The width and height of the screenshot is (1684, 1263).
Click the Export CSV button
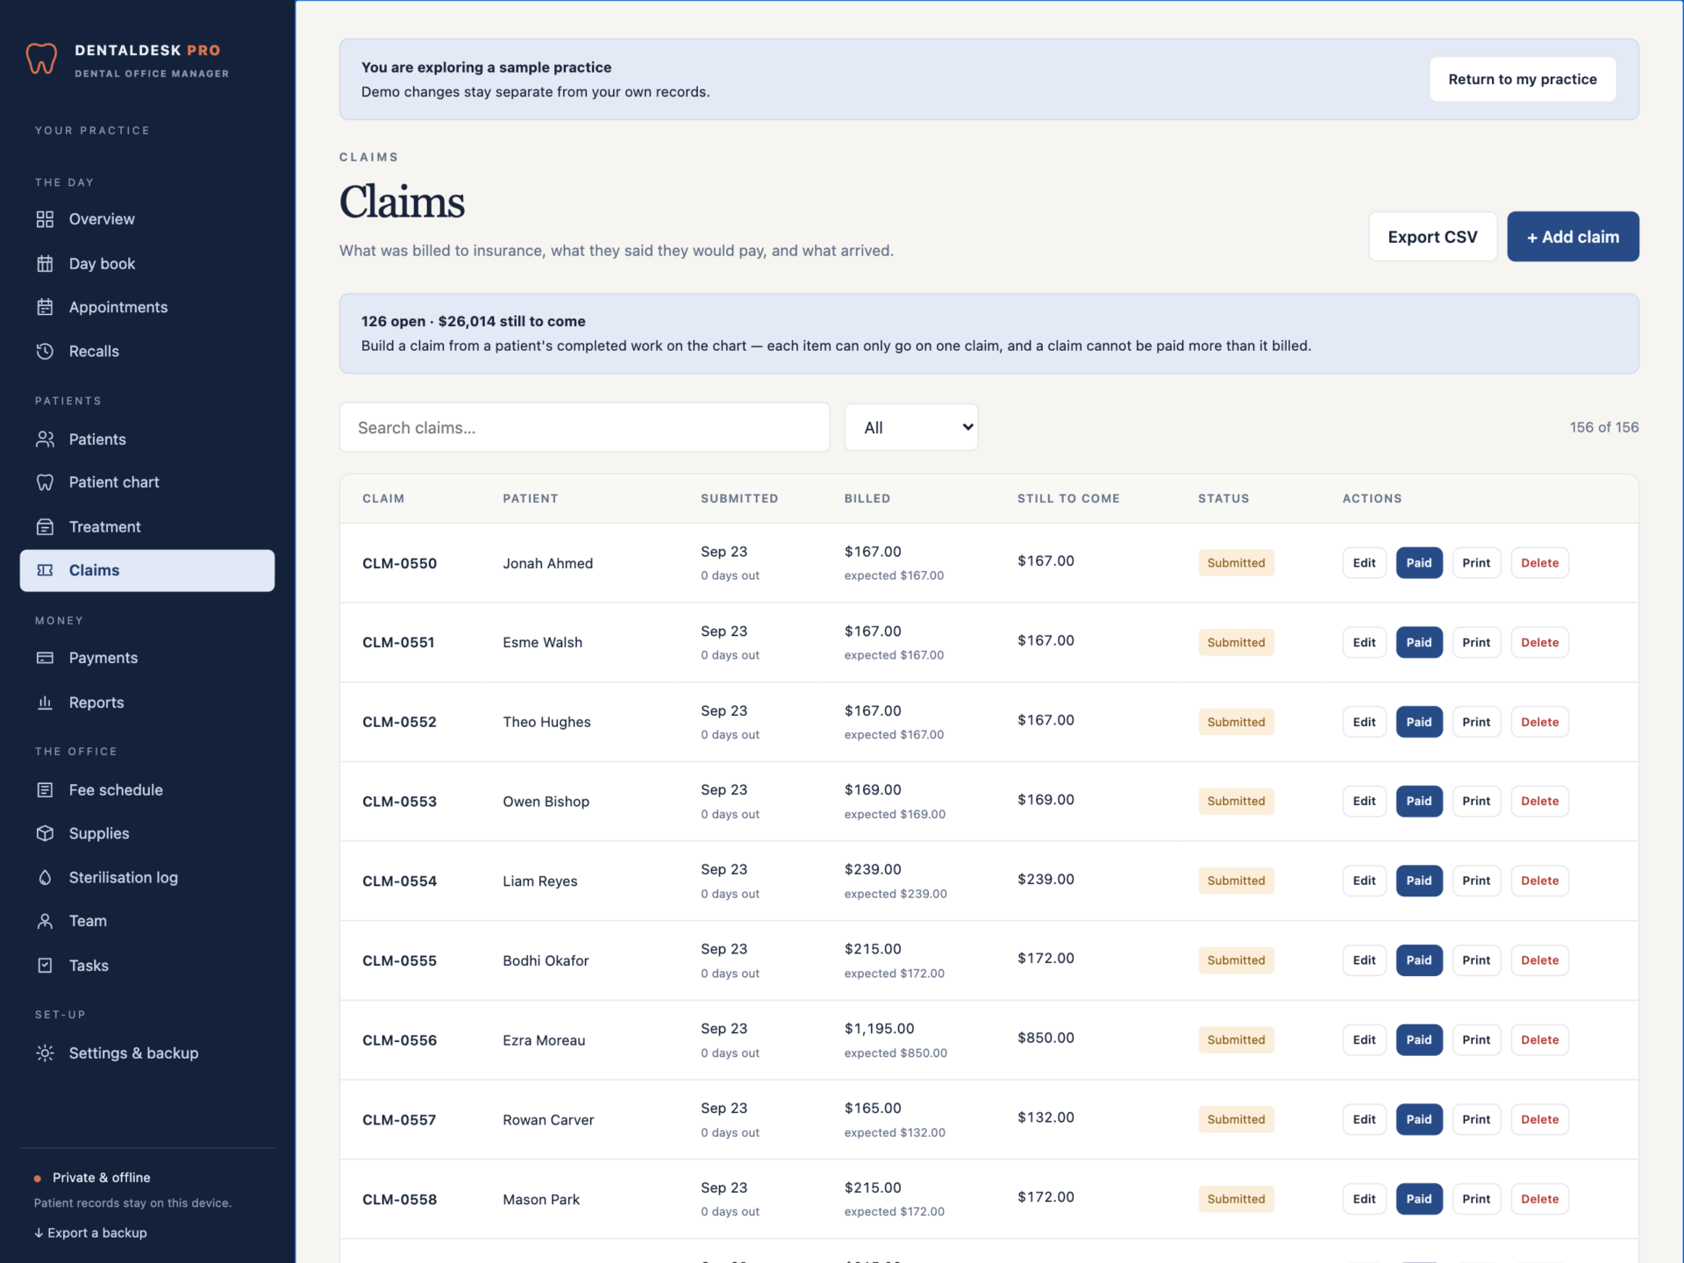[x=1432, y=237]
